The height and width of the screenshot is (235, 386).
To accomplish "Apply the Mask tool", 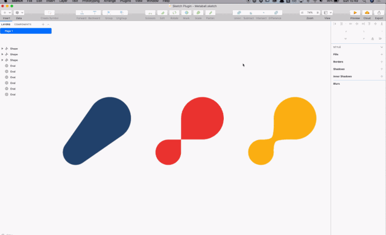I will (186, 13).
